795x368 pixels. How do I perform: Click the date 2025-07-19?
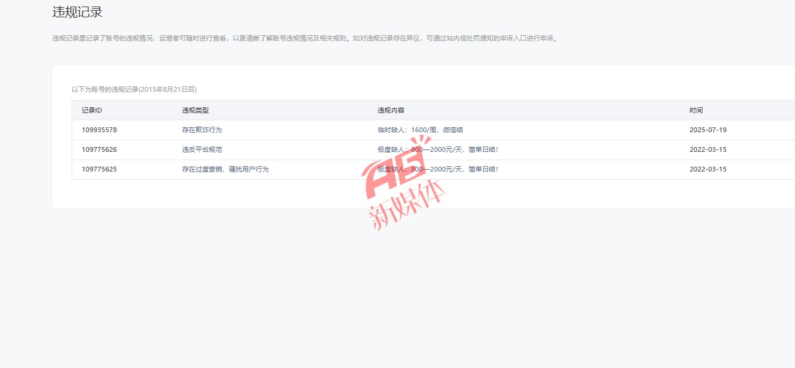click(708, 130)
